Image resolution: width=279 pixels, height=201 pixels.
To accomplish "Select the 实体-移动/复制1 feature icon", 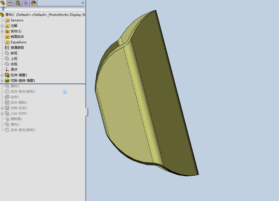I will [7, 92].
